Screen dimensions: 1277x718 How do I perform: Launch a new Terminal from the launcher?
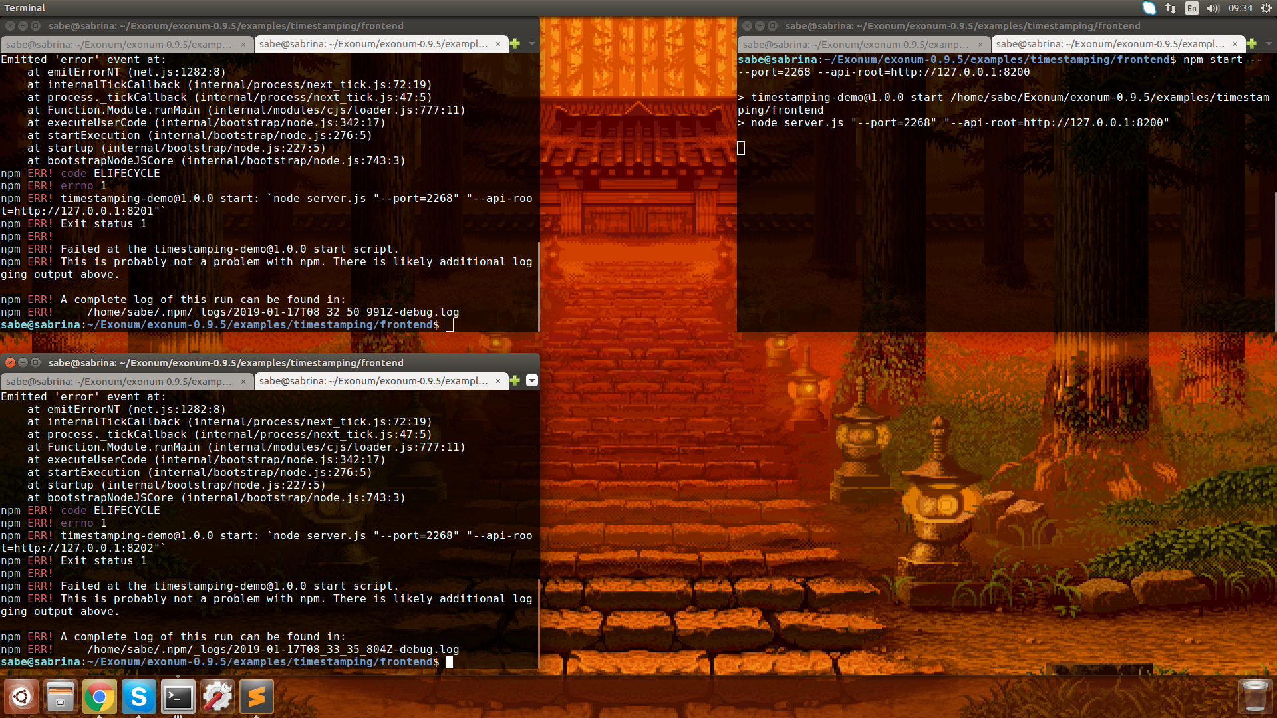tap(178, 696)
